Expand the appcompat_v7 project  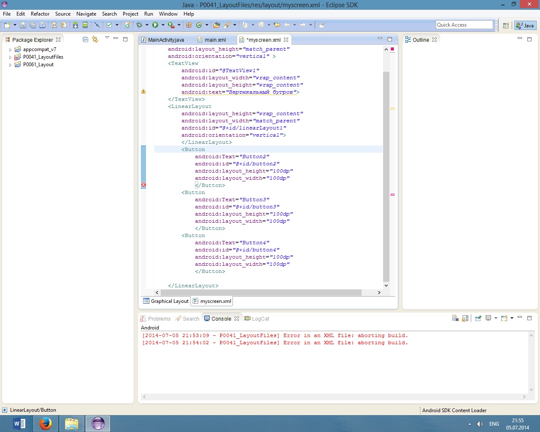11,50
